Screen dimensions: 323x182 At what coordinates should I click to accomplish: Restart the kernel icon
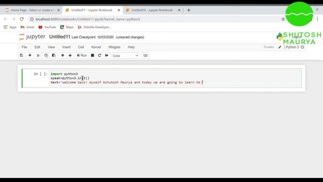pos(99,56)
